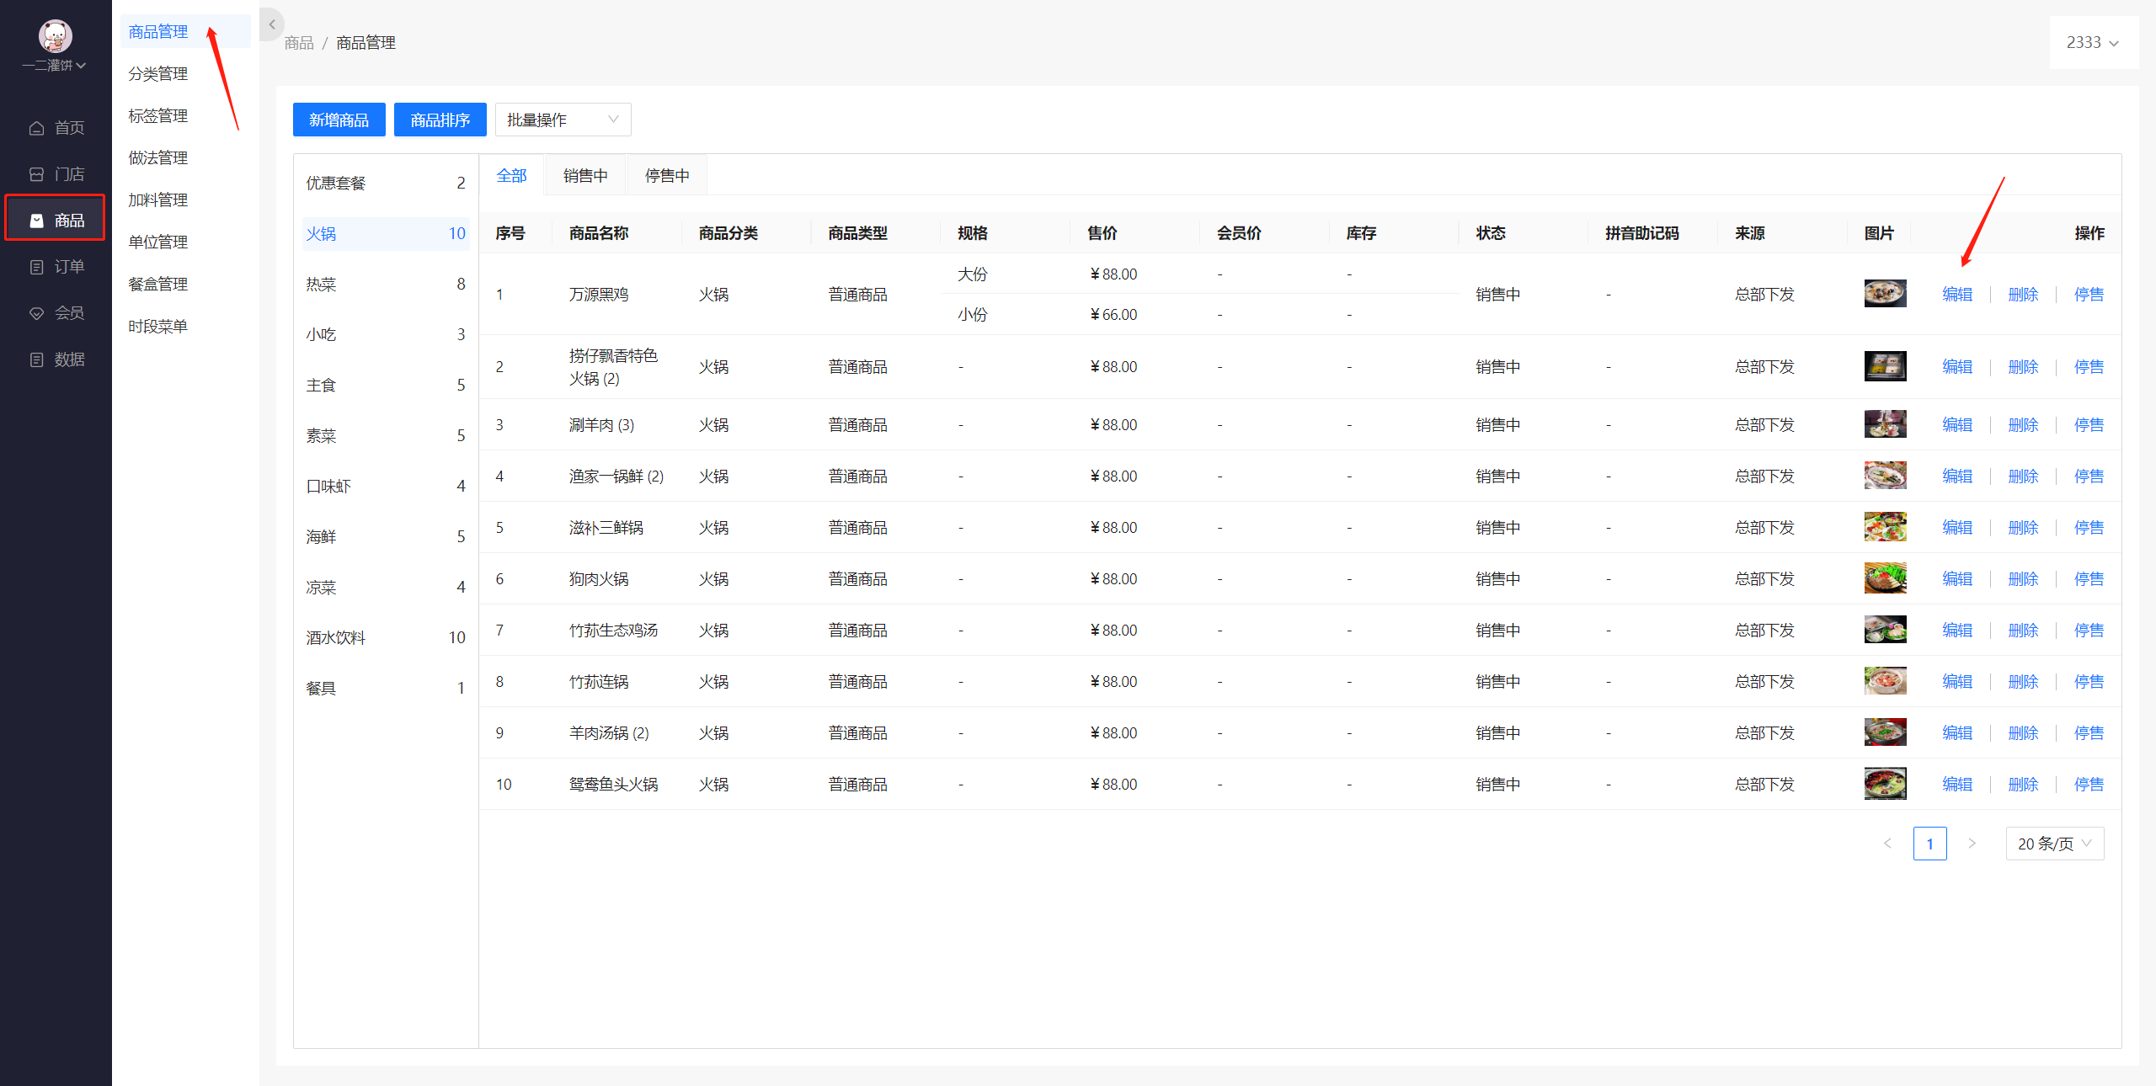Click 停售 for 狗肉火锅
The image size is (2156, 1086).
click(2089, 578)
